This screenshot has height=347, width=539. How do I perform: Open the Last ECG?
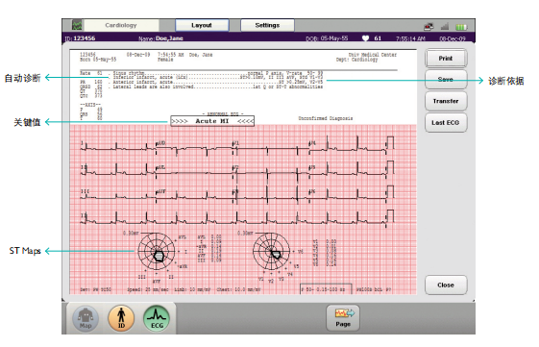pos(446,123)
